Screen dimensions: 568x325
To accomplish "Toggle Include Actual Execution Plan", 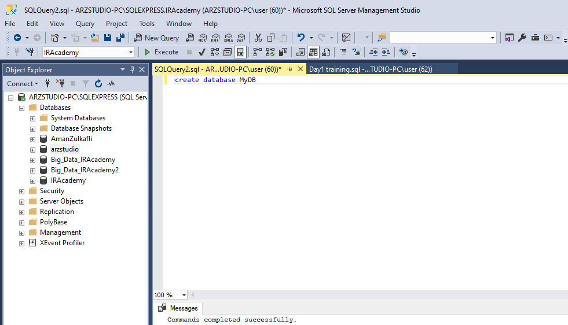I will (257, 52).
